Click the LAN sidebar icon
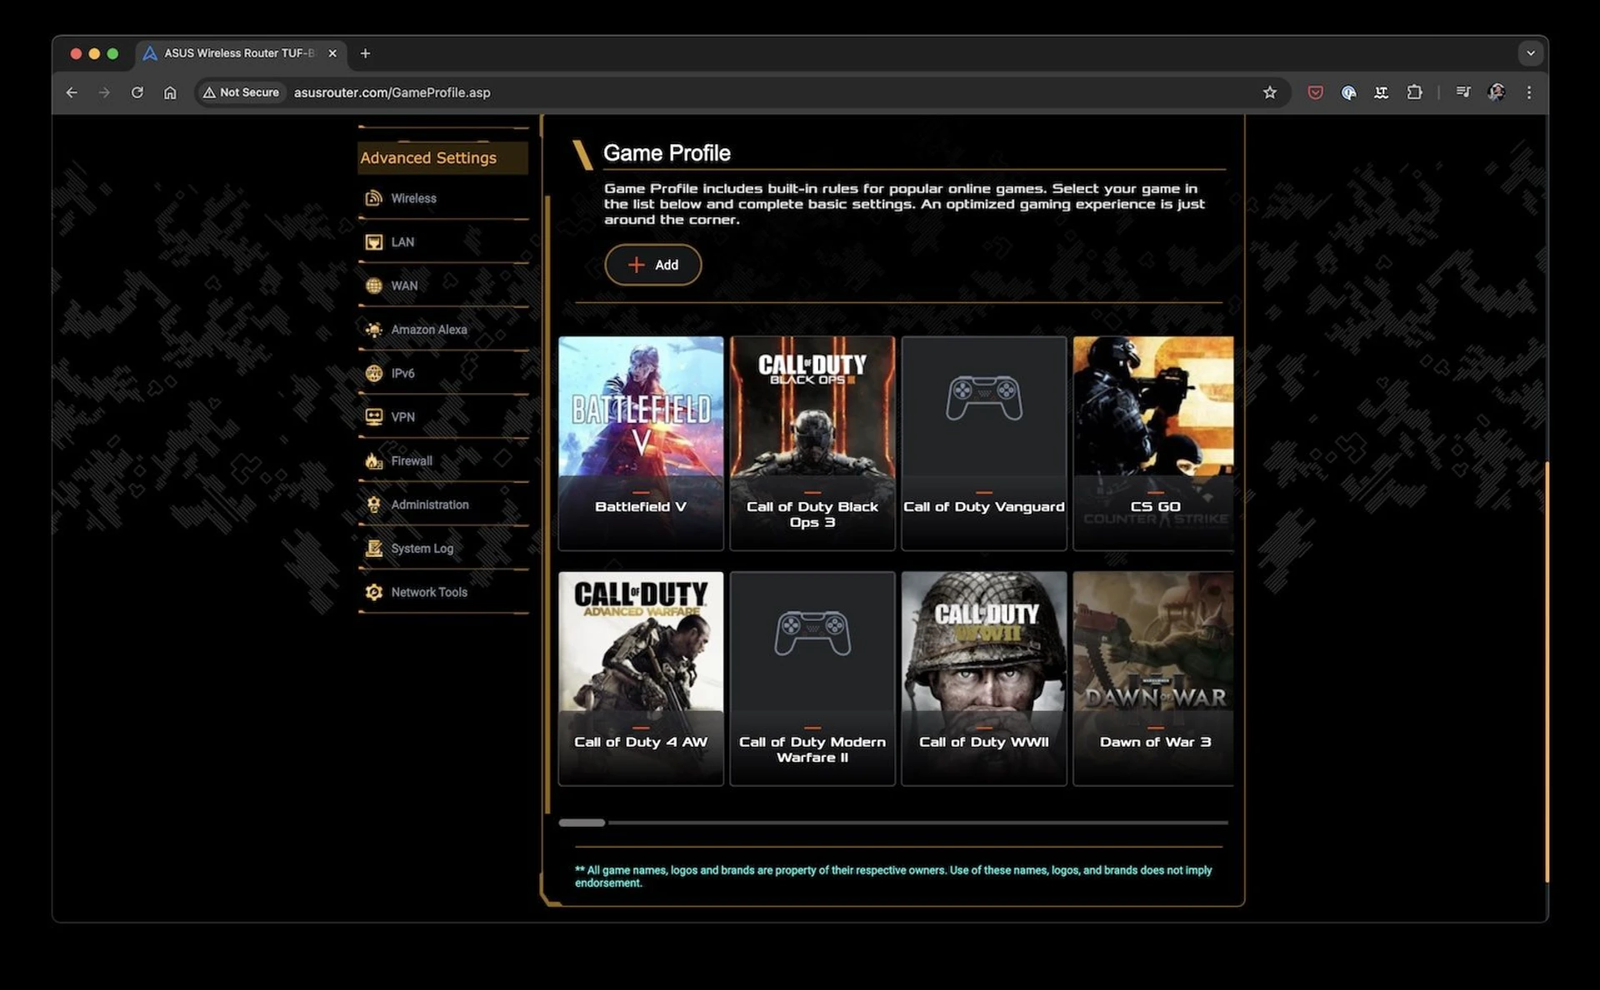Screen dimensions: 1600x990 pos(373,242)
